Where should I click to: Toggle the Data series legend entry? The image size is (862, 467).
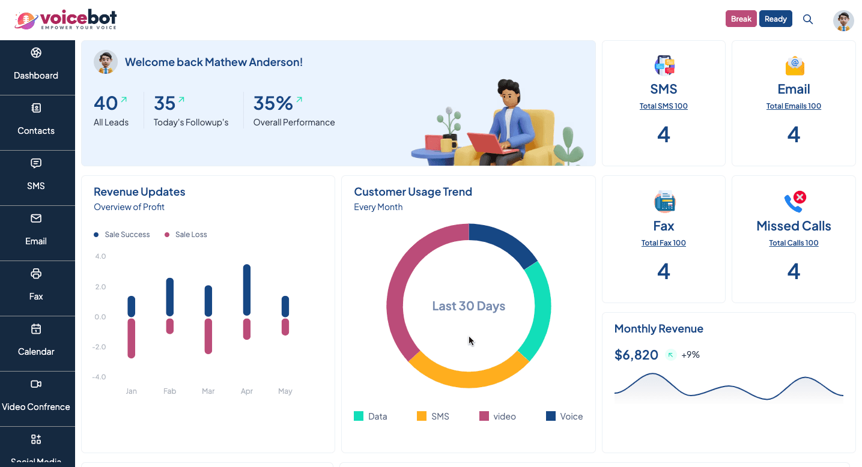371,417
